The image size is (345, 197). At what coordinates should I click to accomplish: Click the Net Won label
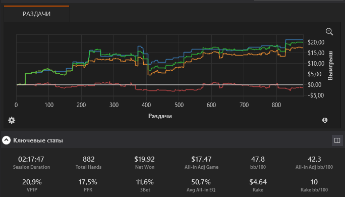[x=145, y=167]
